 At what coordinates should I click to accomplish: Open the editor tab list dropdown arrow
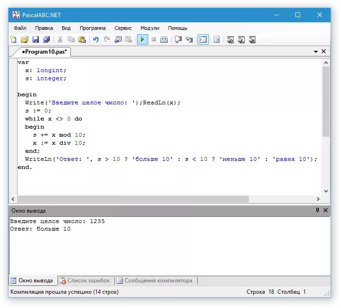(315, 52)
